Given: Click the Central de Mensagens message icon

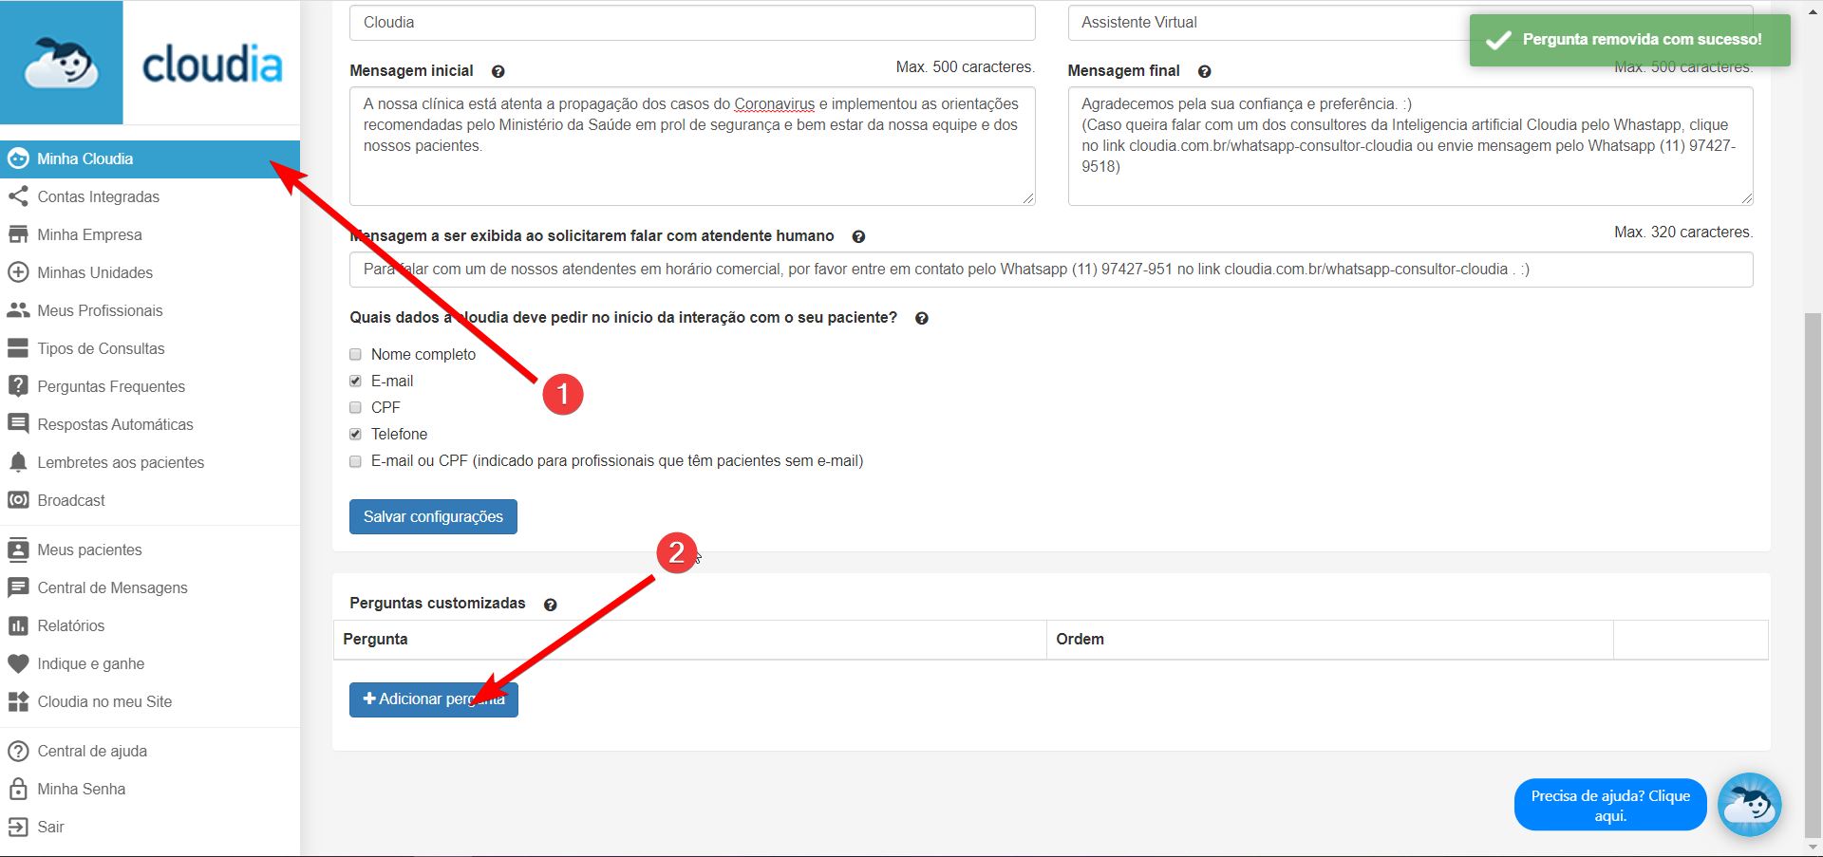Looking at the screenshot, I should [x=18, y=587].
